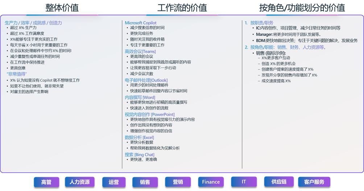Select sub-item 创造 X% 的更多机会
364x191 pixels.
[x=278, y=64]
